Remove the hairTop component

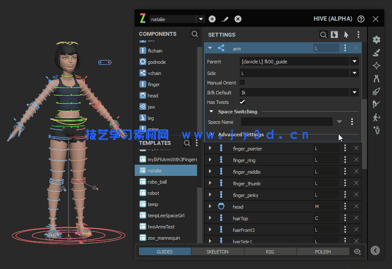pyautogui.click(x=356, y=218)
